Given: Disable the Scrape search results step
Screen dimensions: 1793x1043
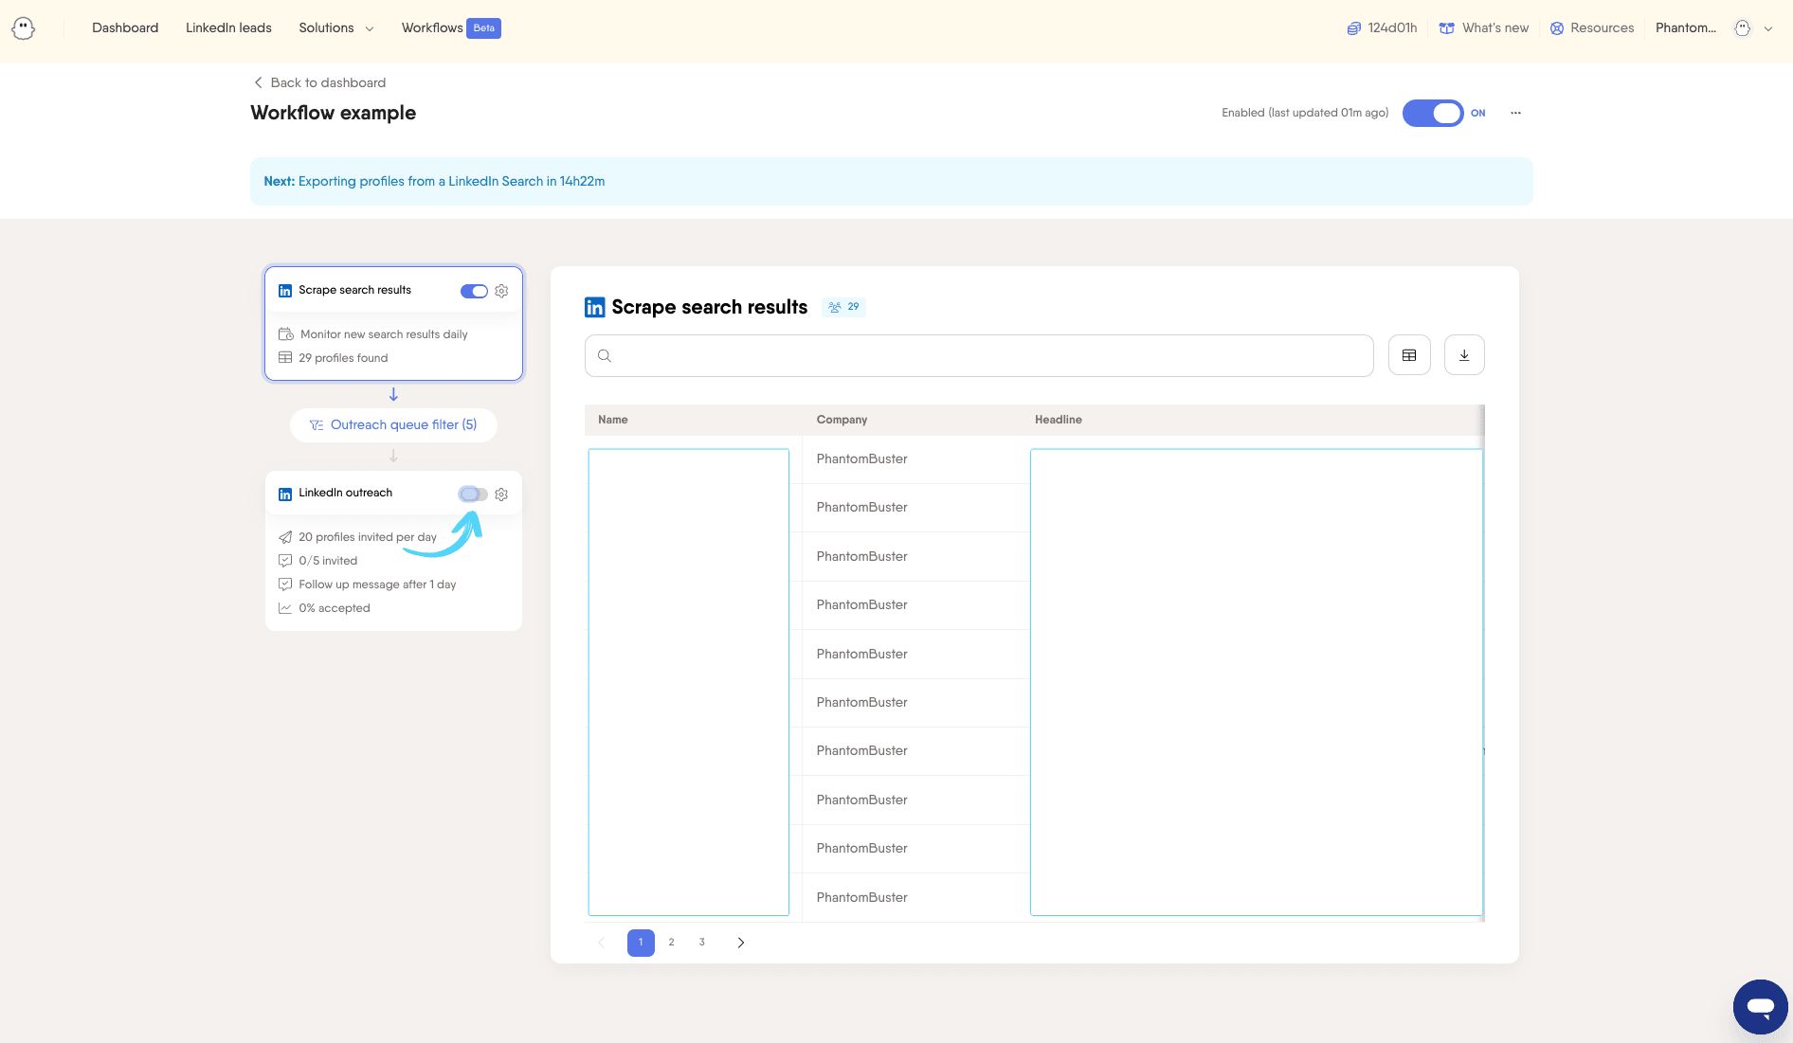Looking at the screenshot, I should tap(474, 291).
